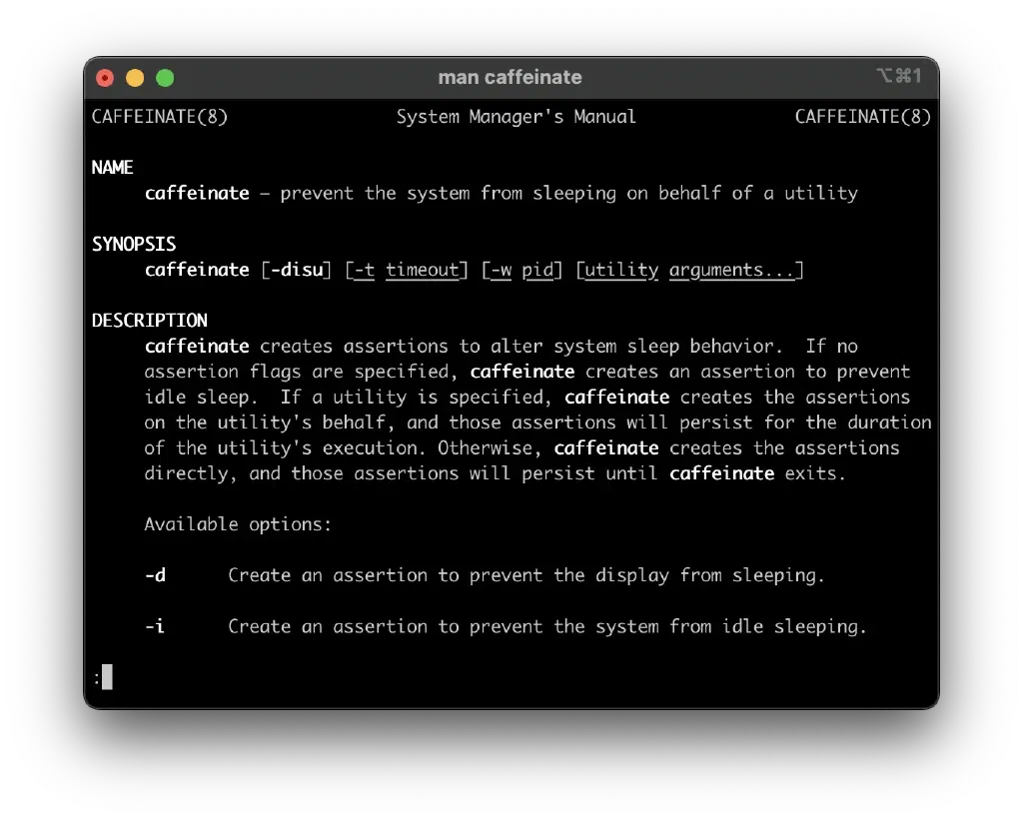This screenshot has width=1023, height=820.
Task: Click the top-left 'CAFFEINATE(8)' header
Action: 160,117
